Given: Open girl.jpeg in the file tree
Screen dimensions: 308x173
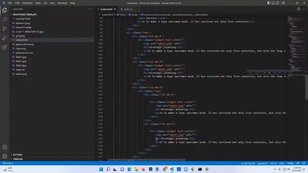Looking at the screenshot, I should [20, 36].
